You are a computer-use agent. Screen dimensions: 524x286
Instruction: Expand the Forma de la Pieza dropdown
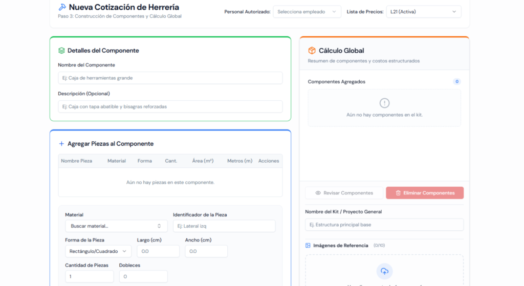click(x=98, y=251)
